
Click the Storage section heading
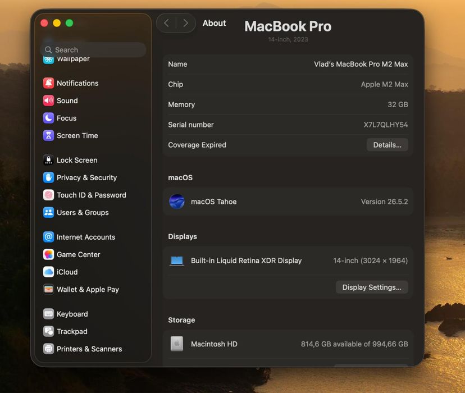181,320
